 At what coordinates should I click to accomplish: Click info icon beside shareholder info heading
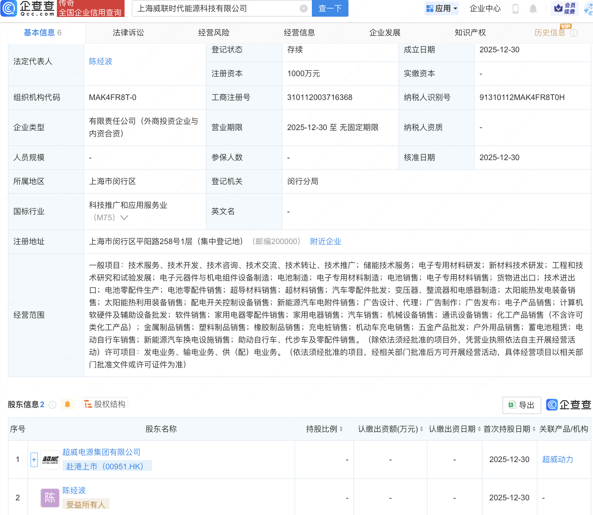click(x=52, y=405)
